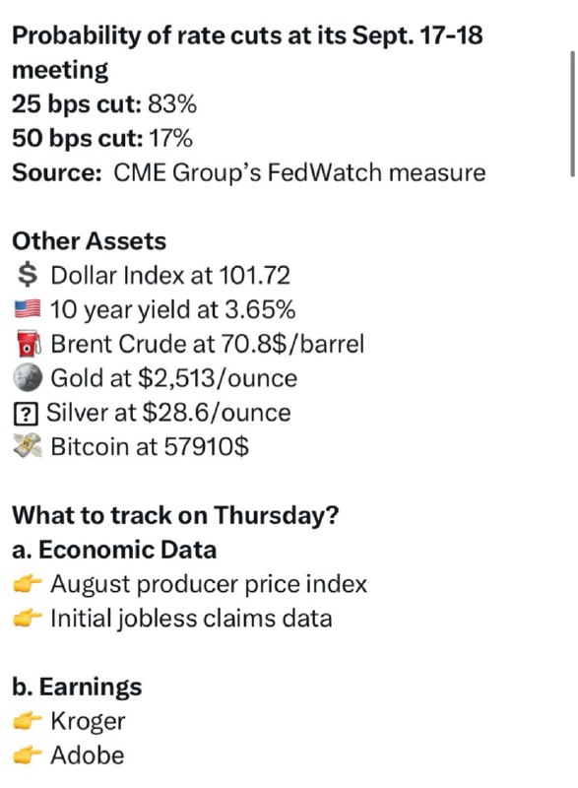
Task: Click the pointing hand beside August producer price index
Action: pos(28,584)
